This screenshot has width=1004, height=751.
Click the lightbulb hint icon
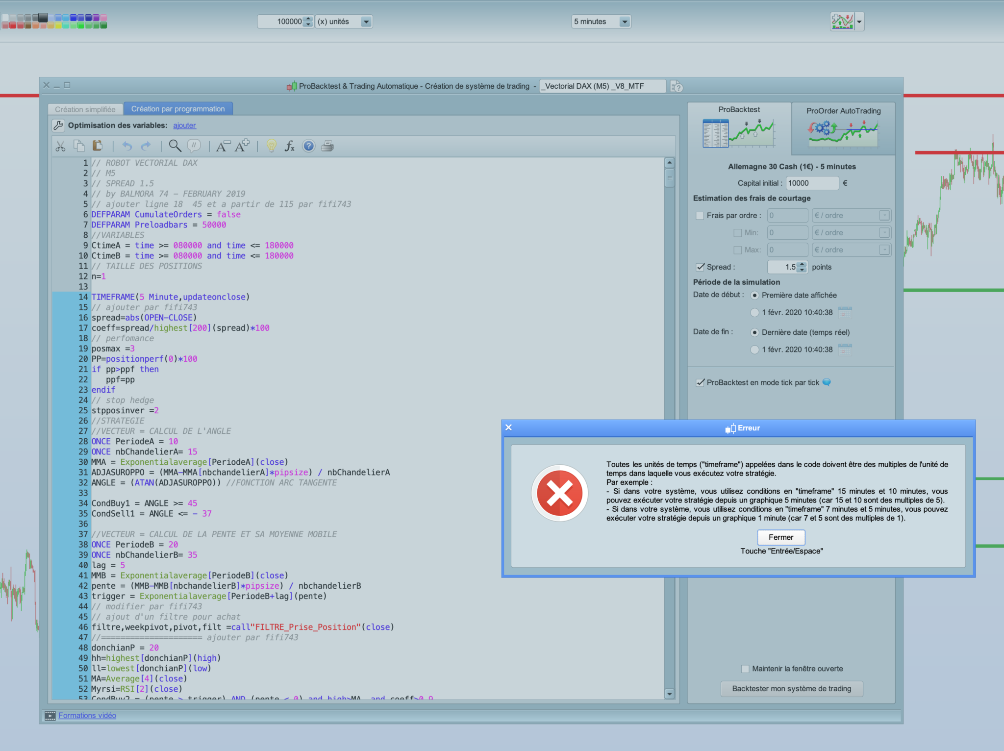271,146
